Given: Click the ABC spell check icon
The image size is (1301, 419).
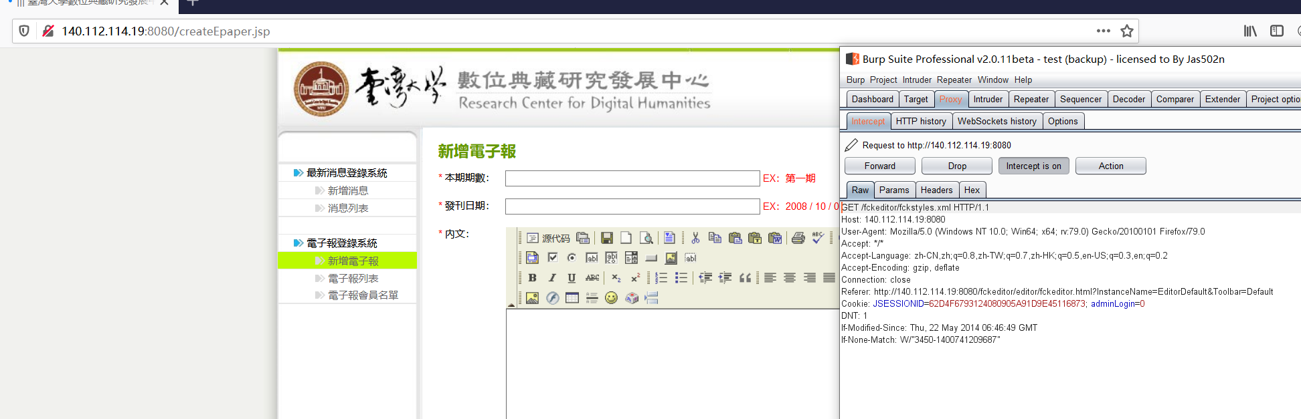Looking at the screenshot, I should (x=818, y=238).
